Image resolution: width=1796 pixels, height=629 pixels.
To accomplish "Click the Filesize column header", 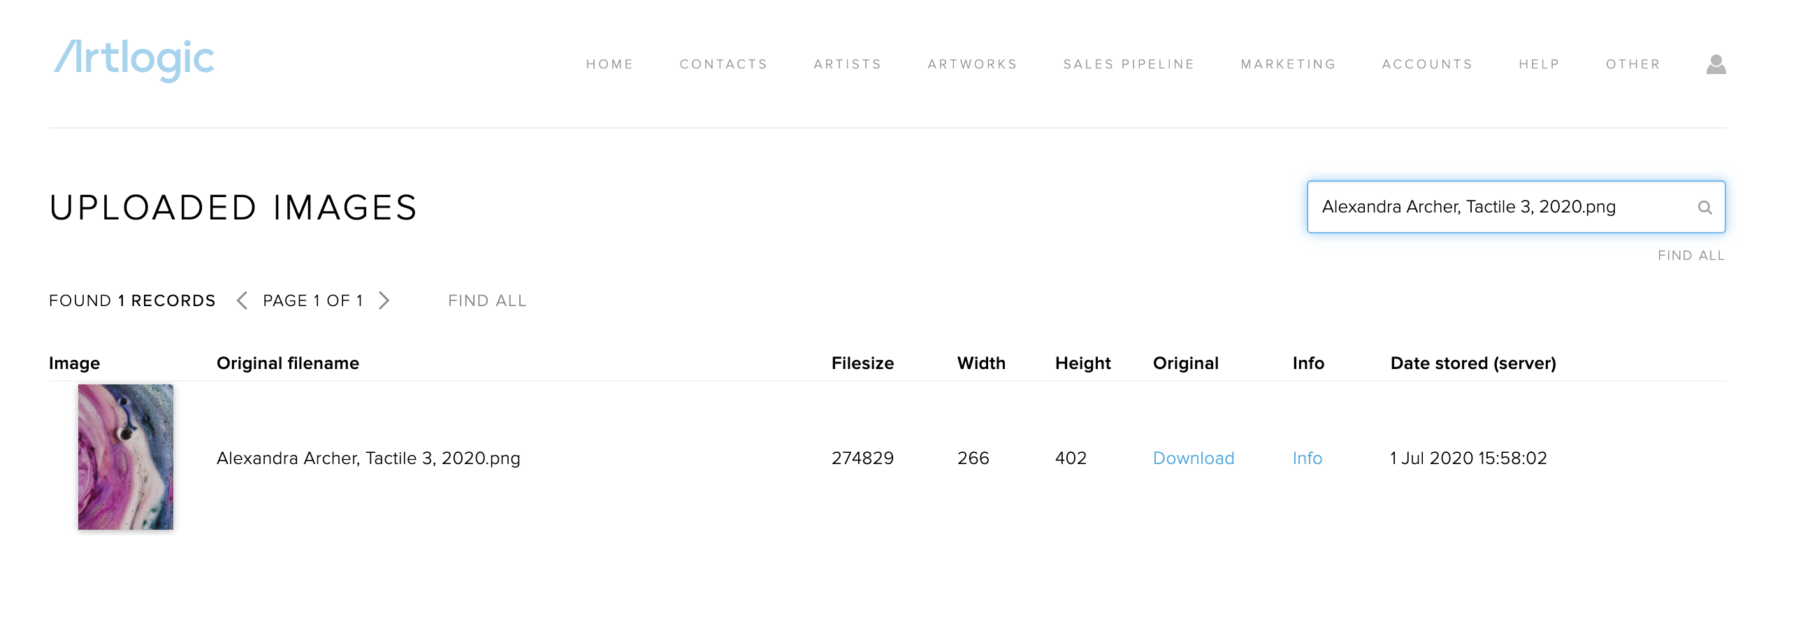I will pos(862,363).
